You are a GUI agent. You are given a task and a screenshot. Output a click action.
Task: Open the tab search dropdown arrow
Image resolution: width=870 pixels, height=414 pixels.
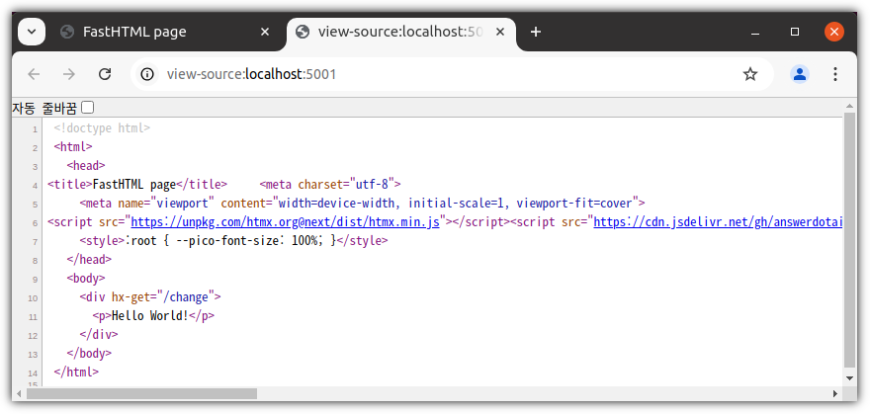tap(32, 32)
